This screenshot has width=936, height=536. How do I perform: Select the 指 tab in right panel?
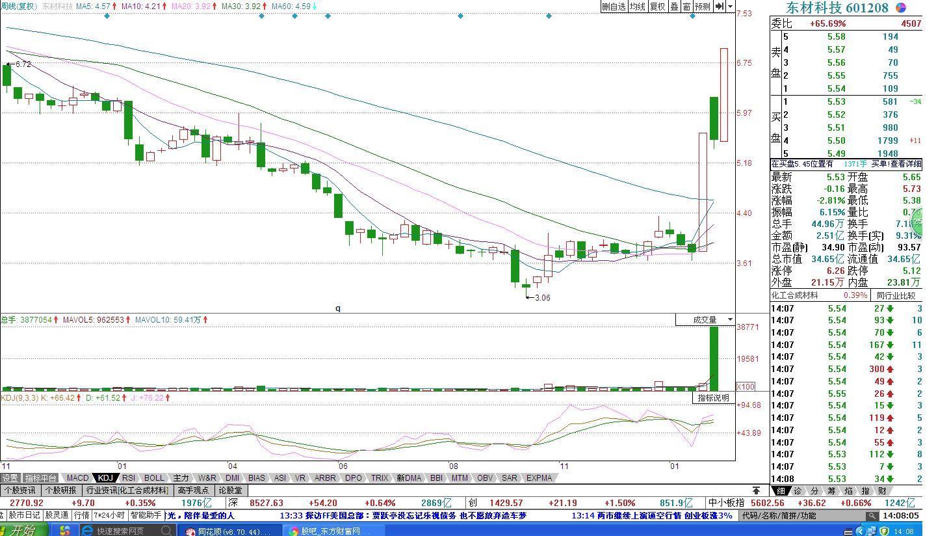pyautogui.click(x=865, y=490)
